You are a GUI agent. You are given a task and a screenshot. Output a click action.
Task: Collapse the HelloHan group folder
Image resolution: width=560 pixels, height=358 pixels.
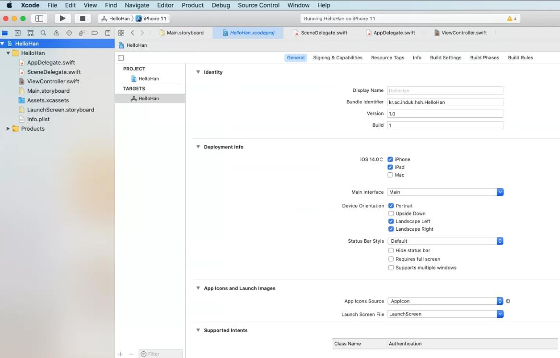point(8,53)
